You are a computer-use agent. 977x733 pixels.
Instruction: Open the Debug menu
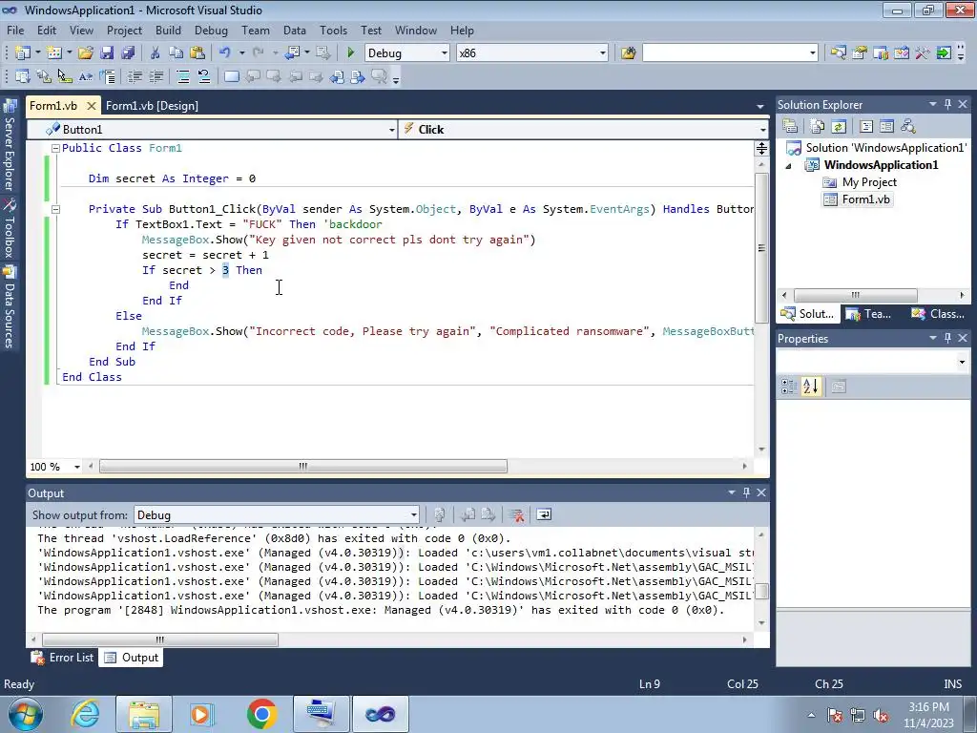pos(211,30)
